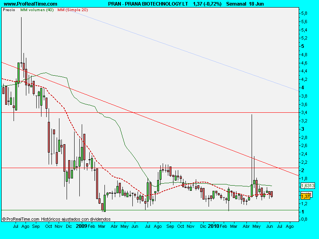Image resolution: width=319 pixels, height=239 pixels.
Task: Click the 1,8 price axis label
Action: point(304,178)
